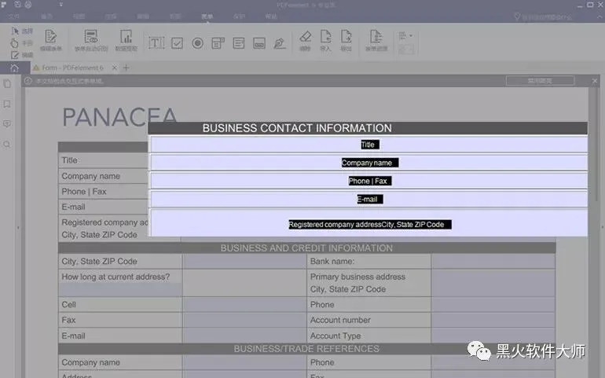Click the field beside How long at current address?
605x378 pixels.
(x=244, y=283)
